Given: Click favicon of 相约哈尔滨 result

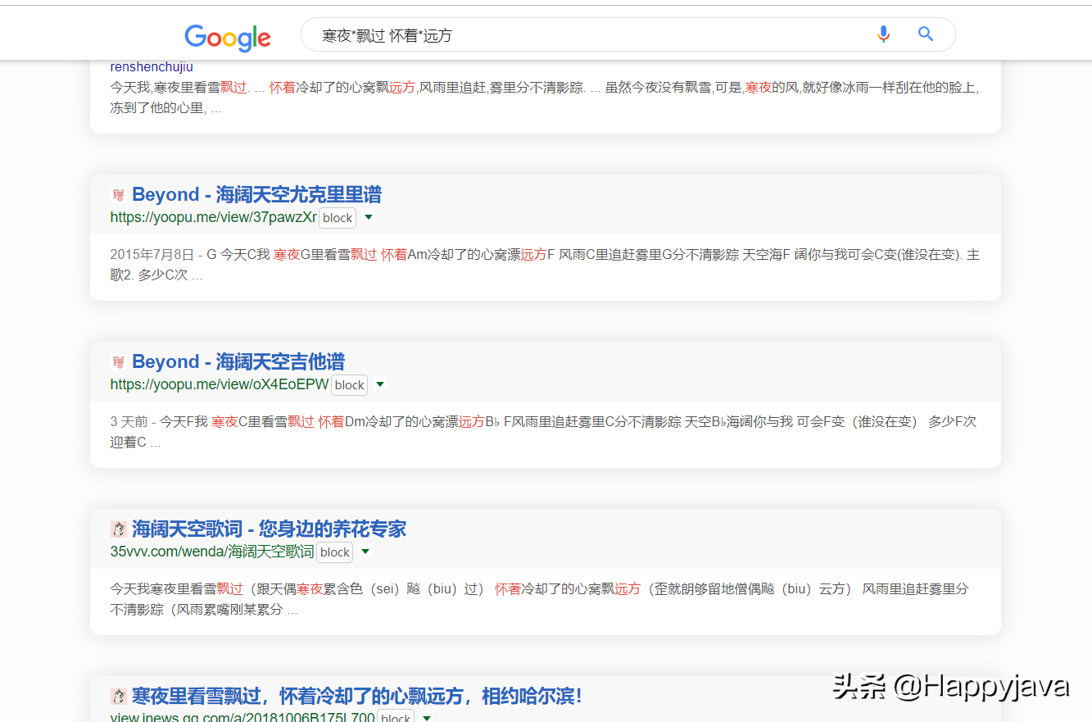Looking at the screenshot, I should [119, 697].
